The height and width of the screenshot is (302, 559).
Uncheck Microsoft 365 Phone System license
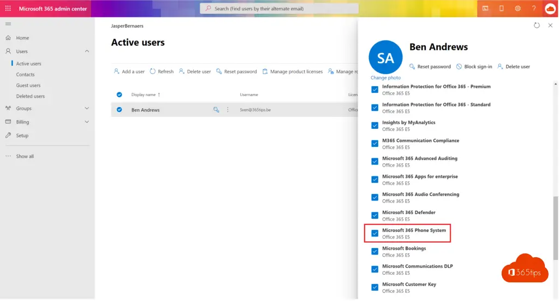(374, 233)
